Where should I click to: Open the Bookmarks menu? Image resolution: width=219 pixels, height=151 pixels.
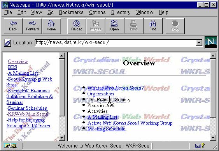[x=71, y=12]
